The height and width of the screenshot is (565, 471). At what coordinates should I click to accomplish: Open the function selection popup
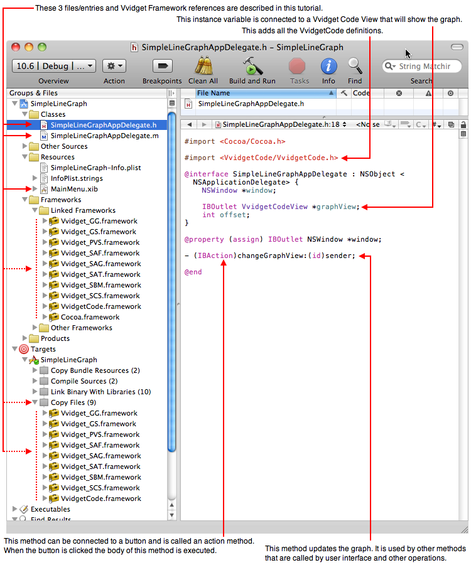pos(367,125)
